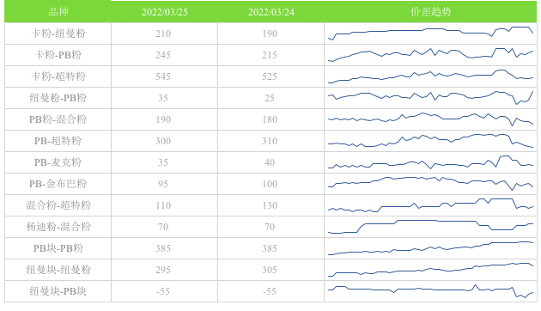View the 卡粉-超特粉 trend sparkline
The height and width of the screenshot is (311, 541).
click(430, 76)
